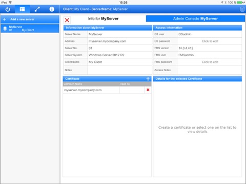Click to edit the OS password
246x184 pixels.
coord(210,41)
